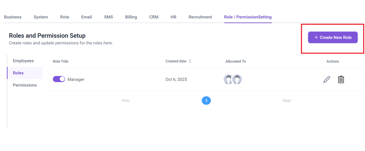
Task: Select the SMS tab
Action: (108, 17)
